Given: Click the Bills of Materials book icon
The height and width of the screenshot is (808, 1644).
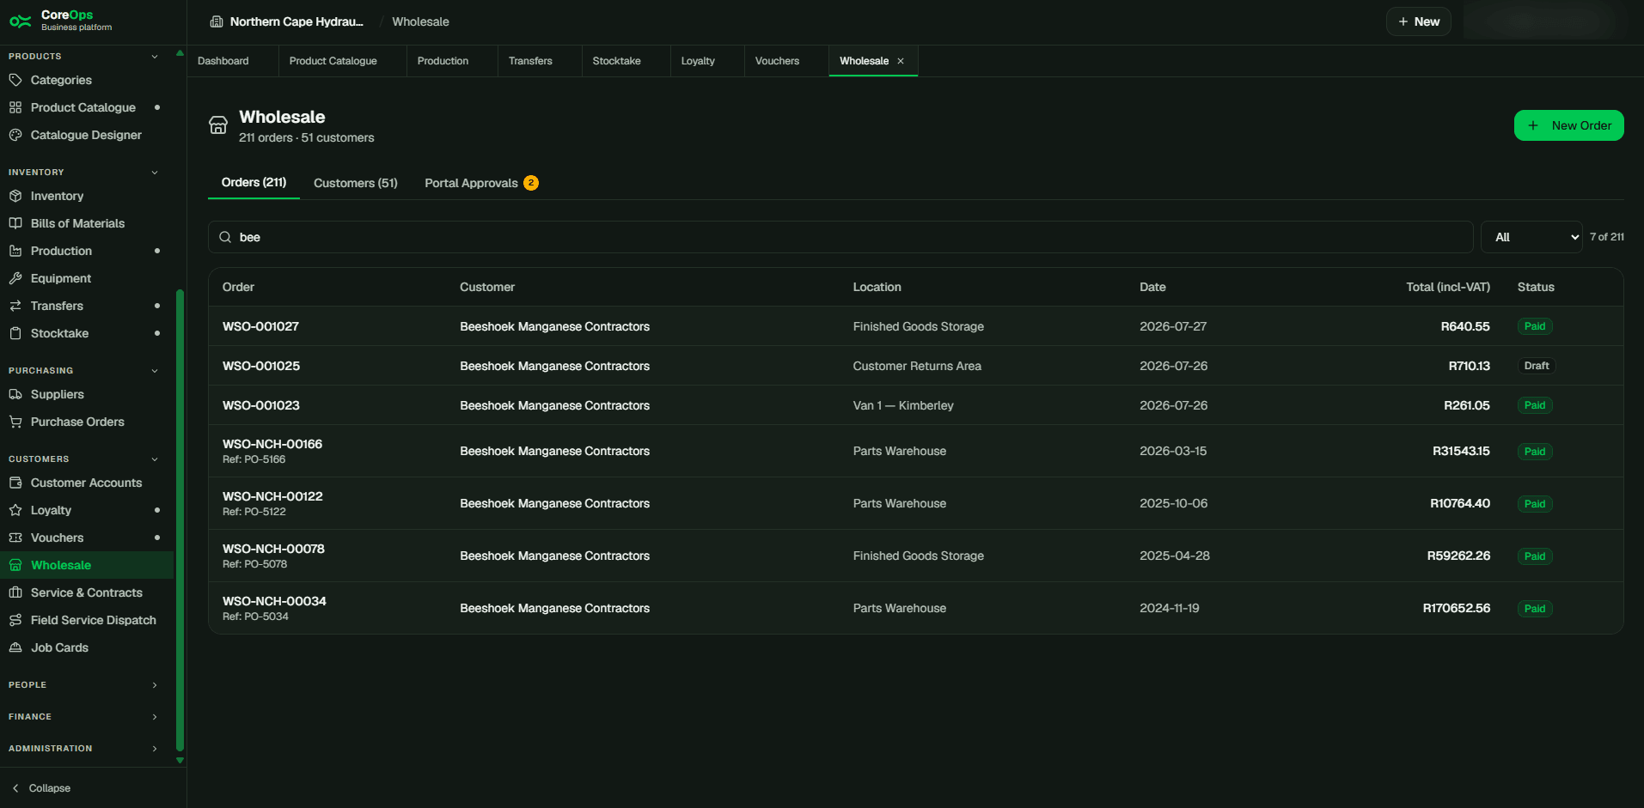Looking at the screenshot, I should pos(15,223).
